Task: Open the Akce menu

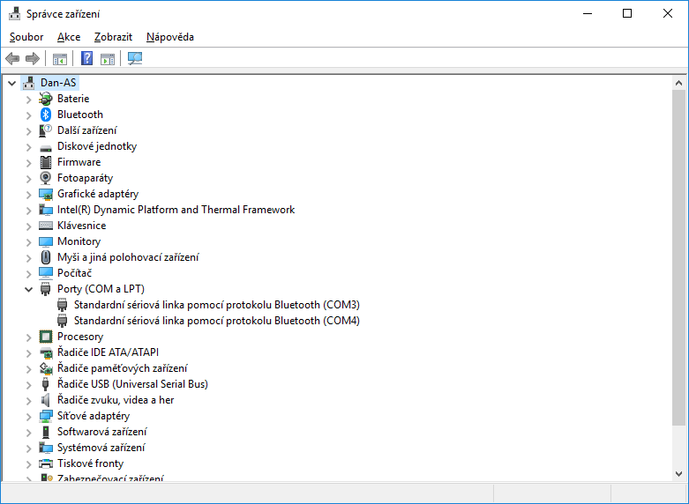Action: click(69, 37)
